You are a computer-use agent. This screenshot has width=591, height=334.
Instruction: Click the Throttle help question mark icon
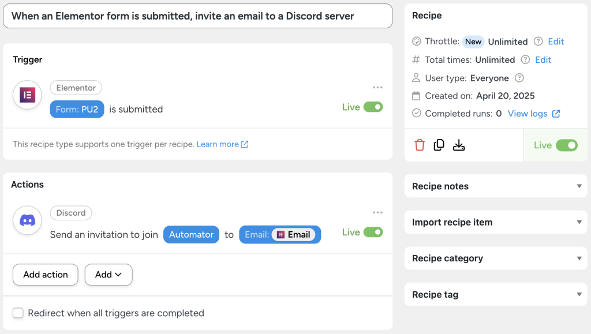538,42
